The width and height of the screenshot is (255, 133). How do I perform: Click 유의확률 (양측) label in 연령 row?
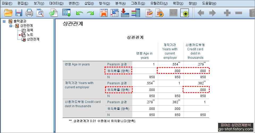tap(118, 71)
